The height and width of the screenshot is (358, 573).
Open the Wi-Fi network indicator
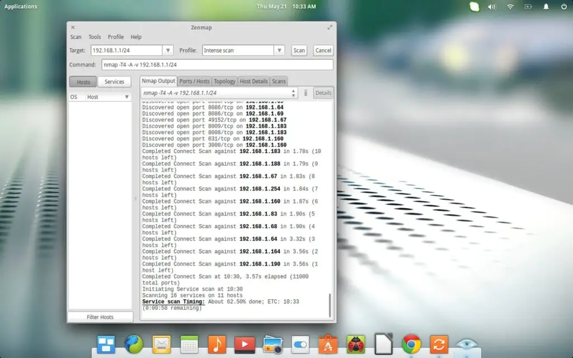(x=510, y=7)
